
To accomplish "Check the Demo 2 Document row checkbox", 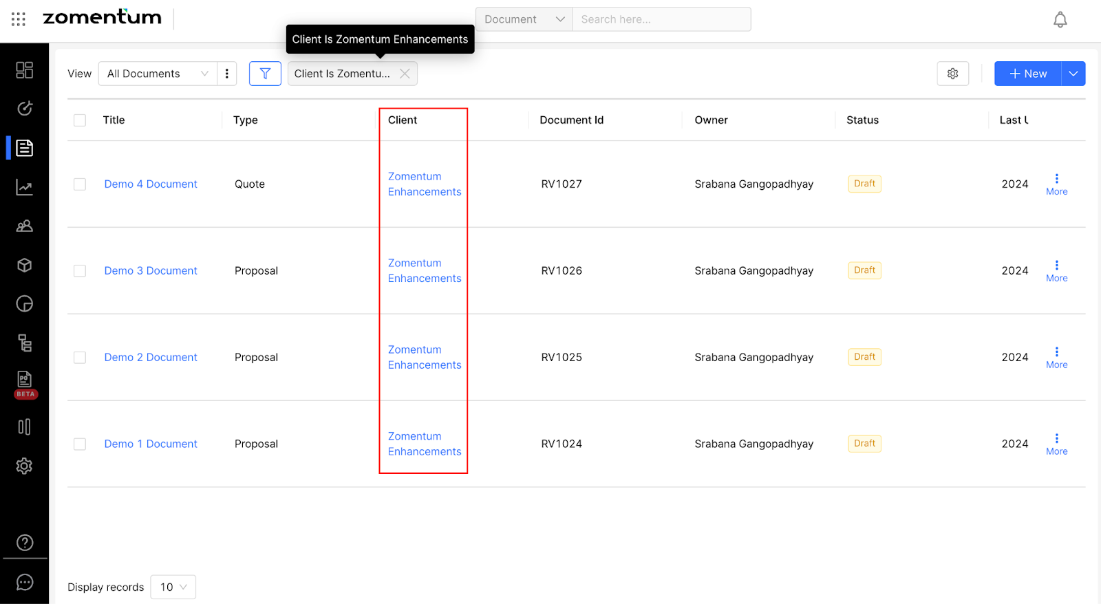I will 80,358.
